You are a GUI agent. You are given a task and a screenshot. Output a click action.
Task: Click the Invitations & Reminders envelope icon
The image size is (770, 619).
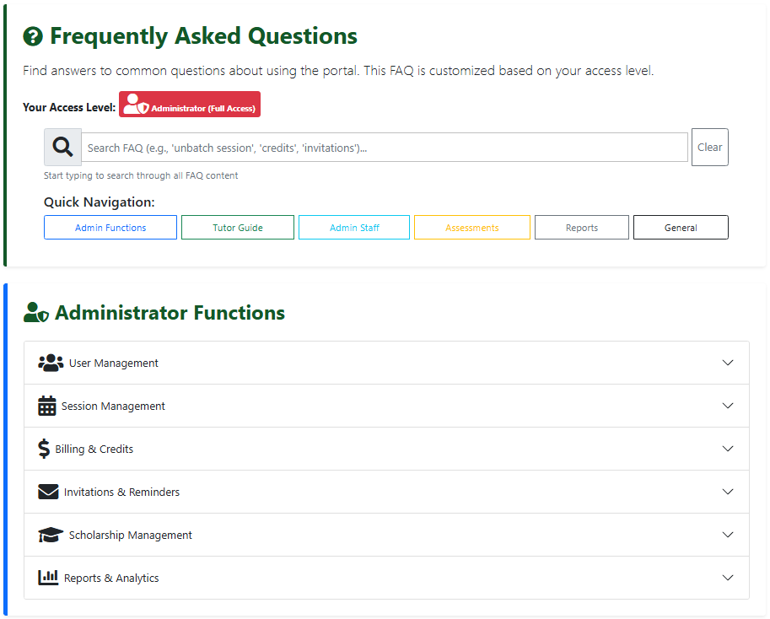[48, 492]
